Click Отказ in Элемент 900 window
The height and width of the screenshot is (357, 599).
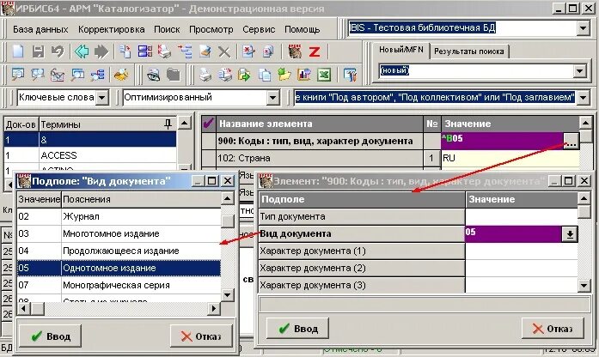(553, 329)
